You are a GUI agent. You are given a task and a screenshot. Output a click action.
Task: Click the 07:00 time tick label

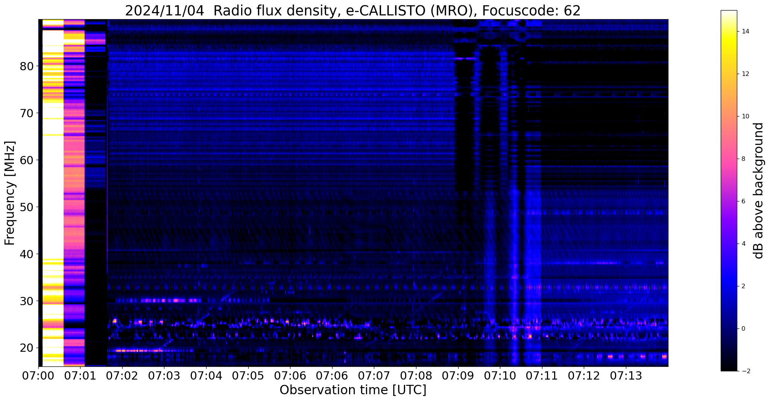[x=38, y=375]
